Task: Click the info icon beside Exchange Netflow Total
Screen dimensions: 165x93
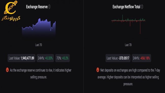Action: click(142, 7)
